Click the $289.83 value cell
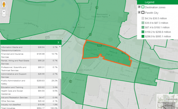Image resolution: width=178 pixels, height=109 pixels. 41,81
